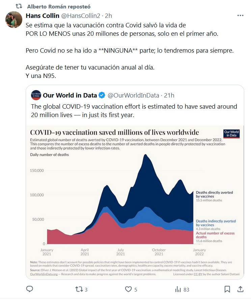
Task: Repost this tweet using the retweet icon
Action: pos(79,289)
